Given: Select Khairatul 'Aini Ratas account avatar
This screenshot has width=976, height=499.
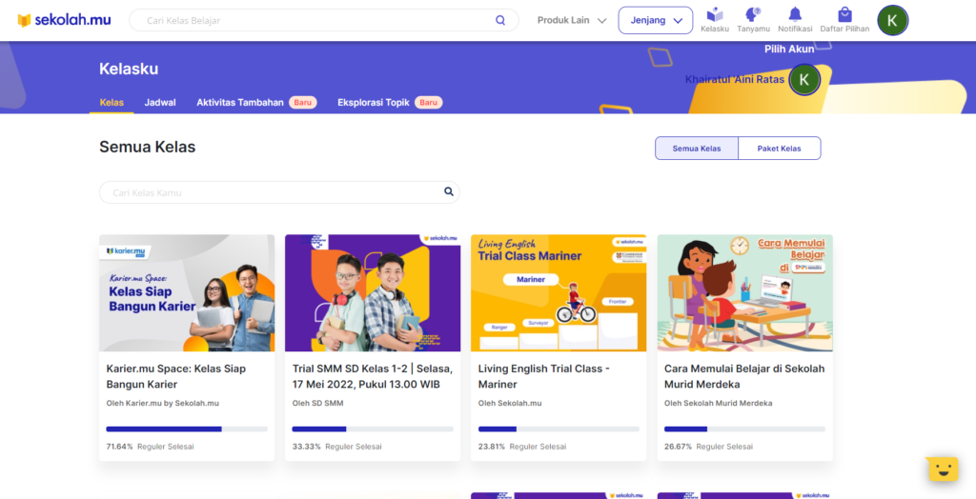Looking at the screenshot, I should [804, 80].
